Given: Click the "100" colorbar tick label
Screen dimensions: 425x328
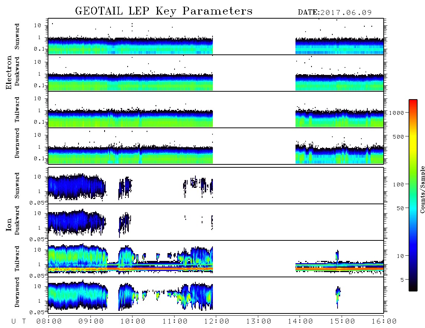Looking at the screenshot, I should [399, 184].
